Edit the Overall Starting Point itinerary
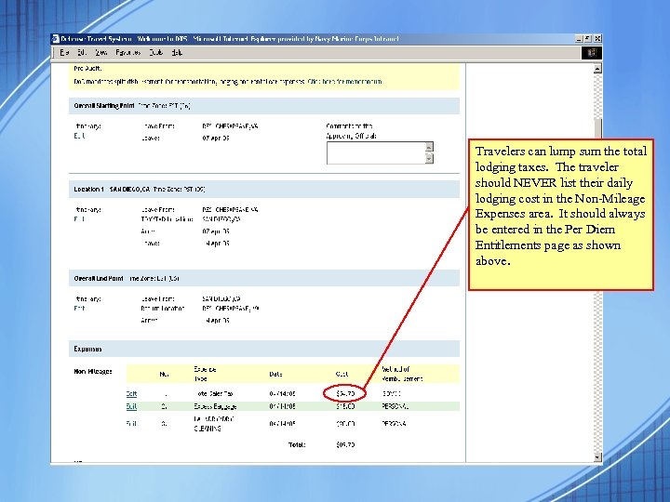The image size is (670, 502). [79, 136]
